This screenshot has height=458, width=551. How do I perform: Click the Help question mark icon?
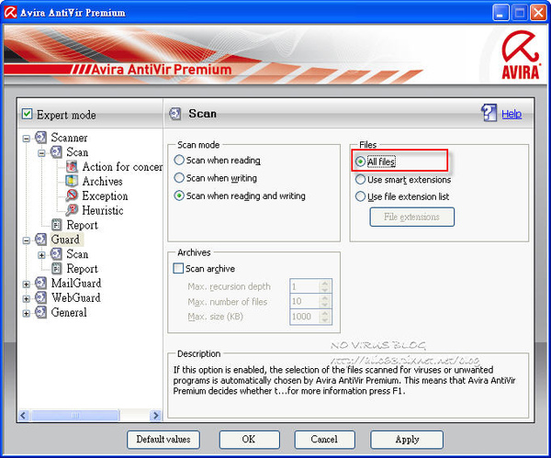[489, 113]
